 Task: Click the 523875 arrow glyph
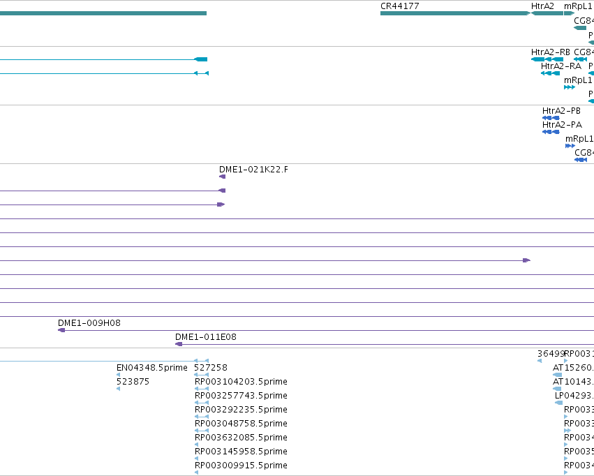click(x=119, y=389)
